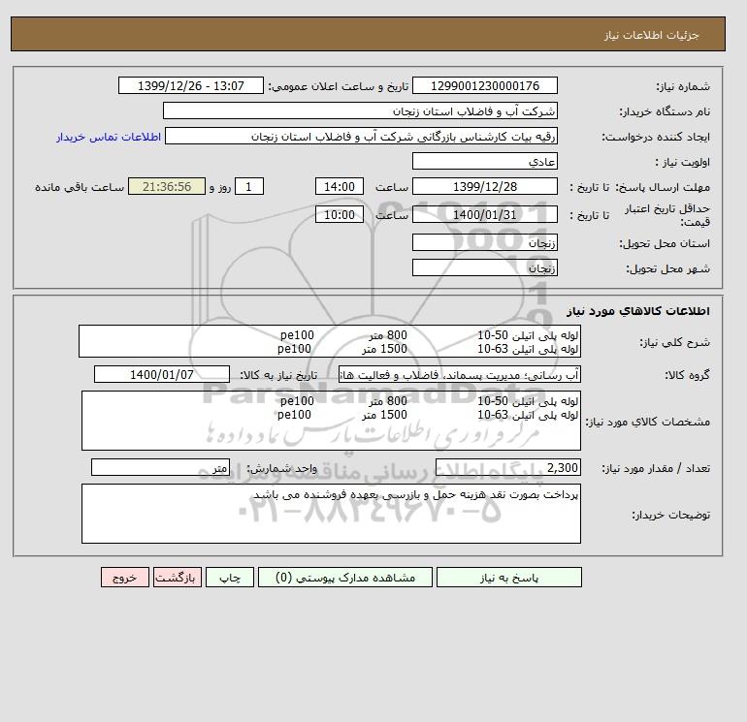Open مشاهده مدارک پیوستی (0) button

[345, 577]
